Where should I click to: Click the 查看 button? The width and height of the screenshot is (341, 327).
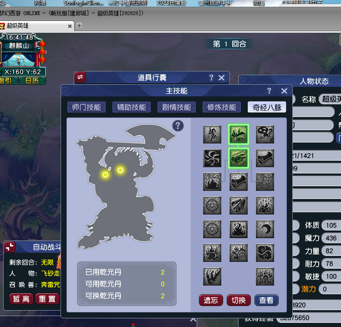[x=266, y=300]
